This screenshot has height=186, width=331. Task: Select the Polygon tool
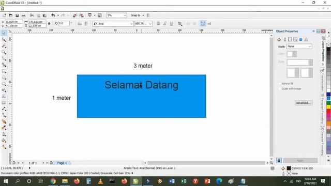[4, 84]
